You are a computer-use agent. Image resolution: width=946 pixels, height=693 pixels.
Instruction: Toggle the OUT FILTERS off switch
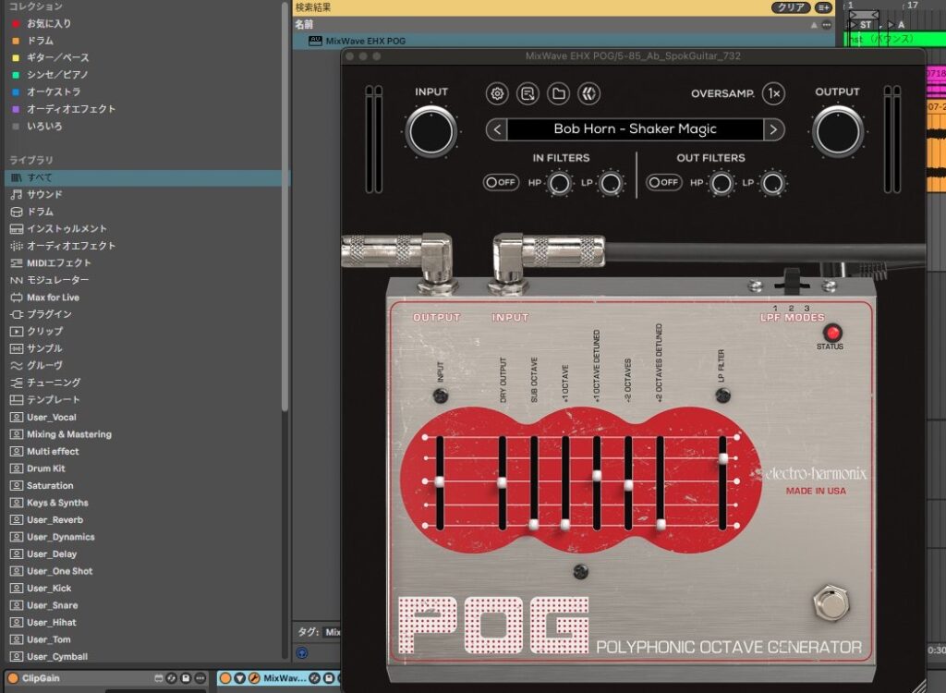pos(663,182)
